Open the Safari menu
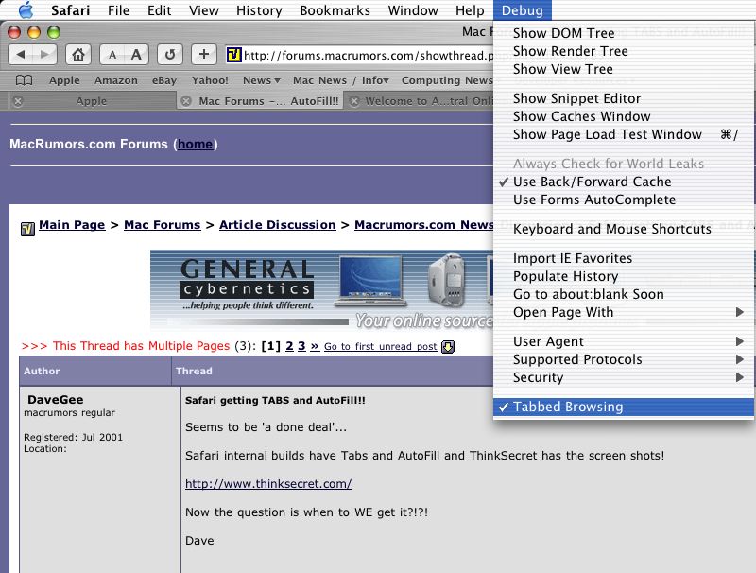Screen dimensions: 756x573 pos(70,10)
